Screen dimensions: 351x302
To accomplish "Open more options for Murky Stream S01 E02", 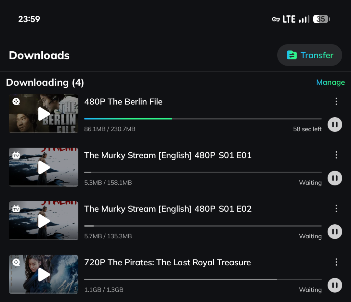I will (336, 208).
